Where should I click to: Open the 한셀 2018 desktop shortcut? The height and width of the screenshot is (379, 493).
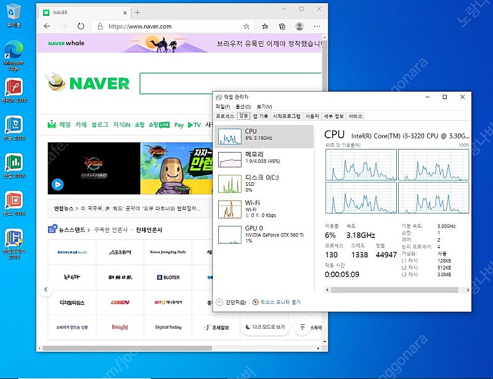tap(14, 166)
